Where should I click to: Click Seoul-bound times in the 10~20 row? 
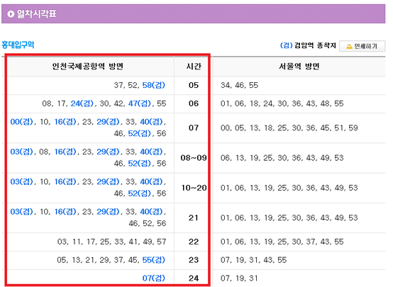tap(289, 188)
